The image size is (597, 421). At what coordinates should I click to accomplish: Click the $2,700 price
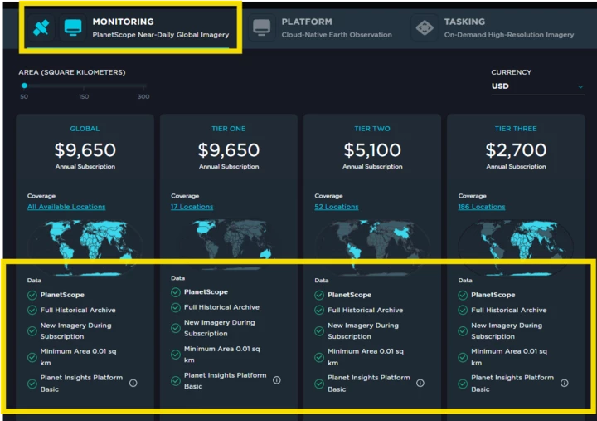coord(516,149)
